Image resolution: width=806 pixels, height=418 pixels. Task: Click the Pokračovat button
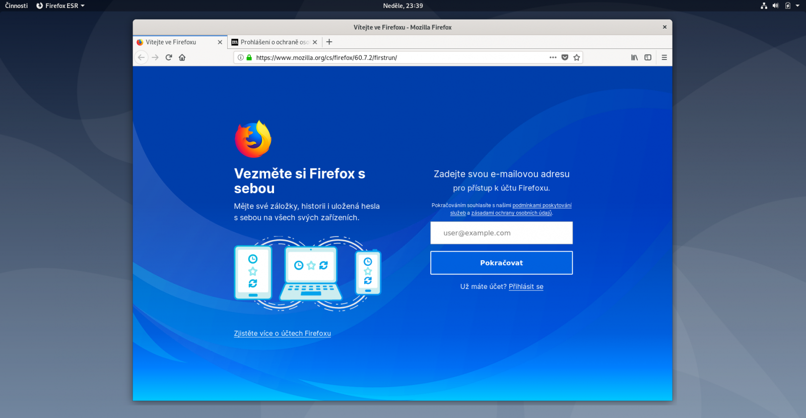(502, 263)
